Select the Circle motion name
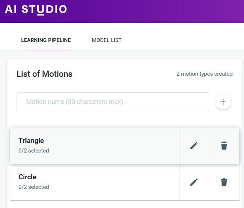Image resolution: width=244 pixels, height=208 pixels. (x=28, y=177)
